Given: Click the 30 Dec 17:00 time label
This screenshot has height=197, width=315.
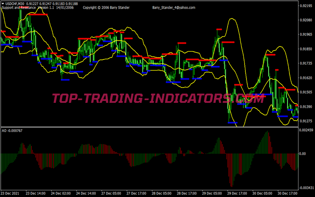Looking at the screenshot, I should [x=287, y=193].
